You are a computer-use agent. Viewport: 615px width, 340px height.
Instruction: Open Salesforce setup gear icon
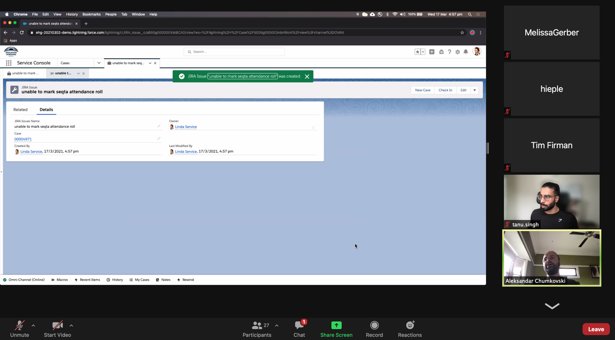(457, 52)
